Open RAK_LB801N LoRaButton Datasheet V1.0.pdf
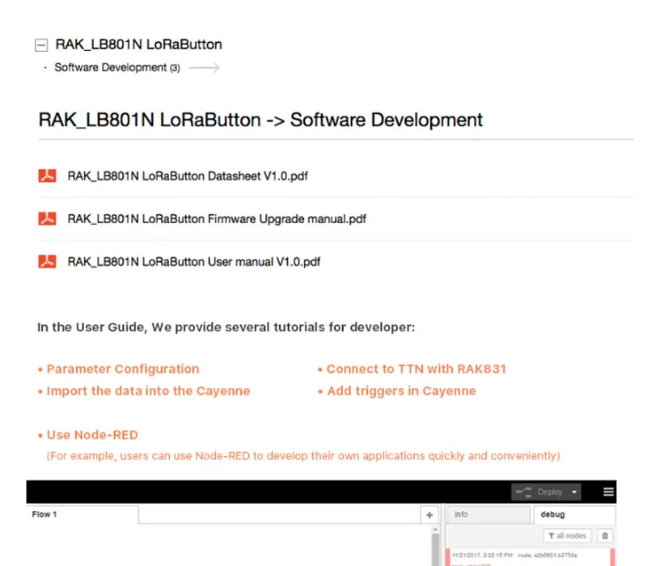This screenshot has width=647, height=566. (188, 176)
